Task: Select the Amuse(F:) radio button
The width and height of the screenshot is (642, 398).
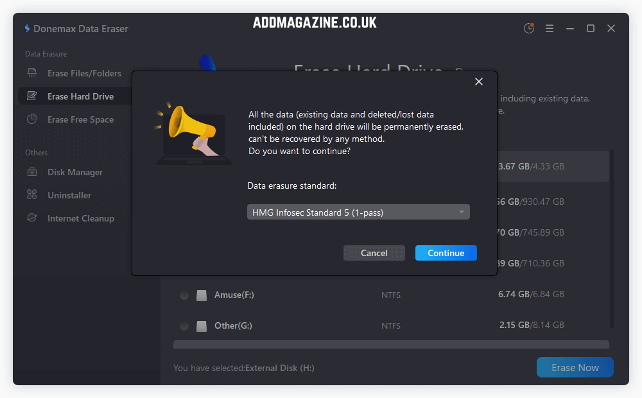Action: pos(184,295)
